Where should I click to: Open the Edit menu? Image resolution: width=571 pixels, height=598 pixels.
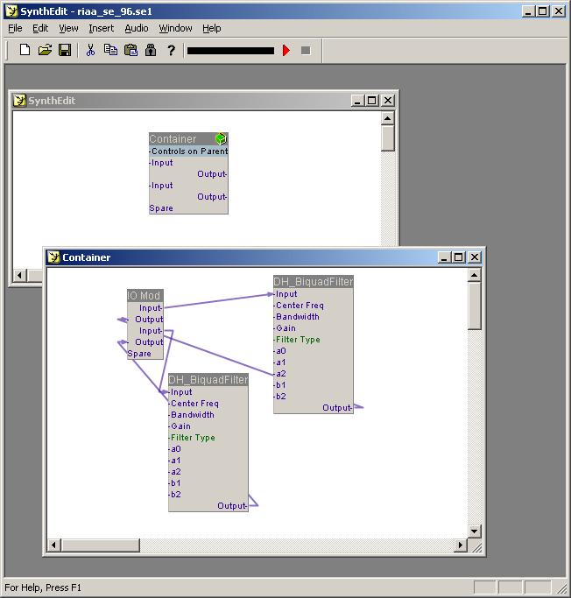[40, 28]
